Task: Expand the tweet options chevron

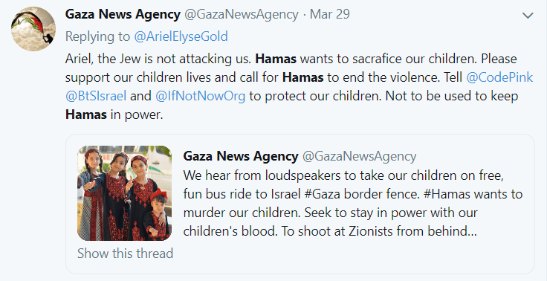Action: tap(528, 16)
